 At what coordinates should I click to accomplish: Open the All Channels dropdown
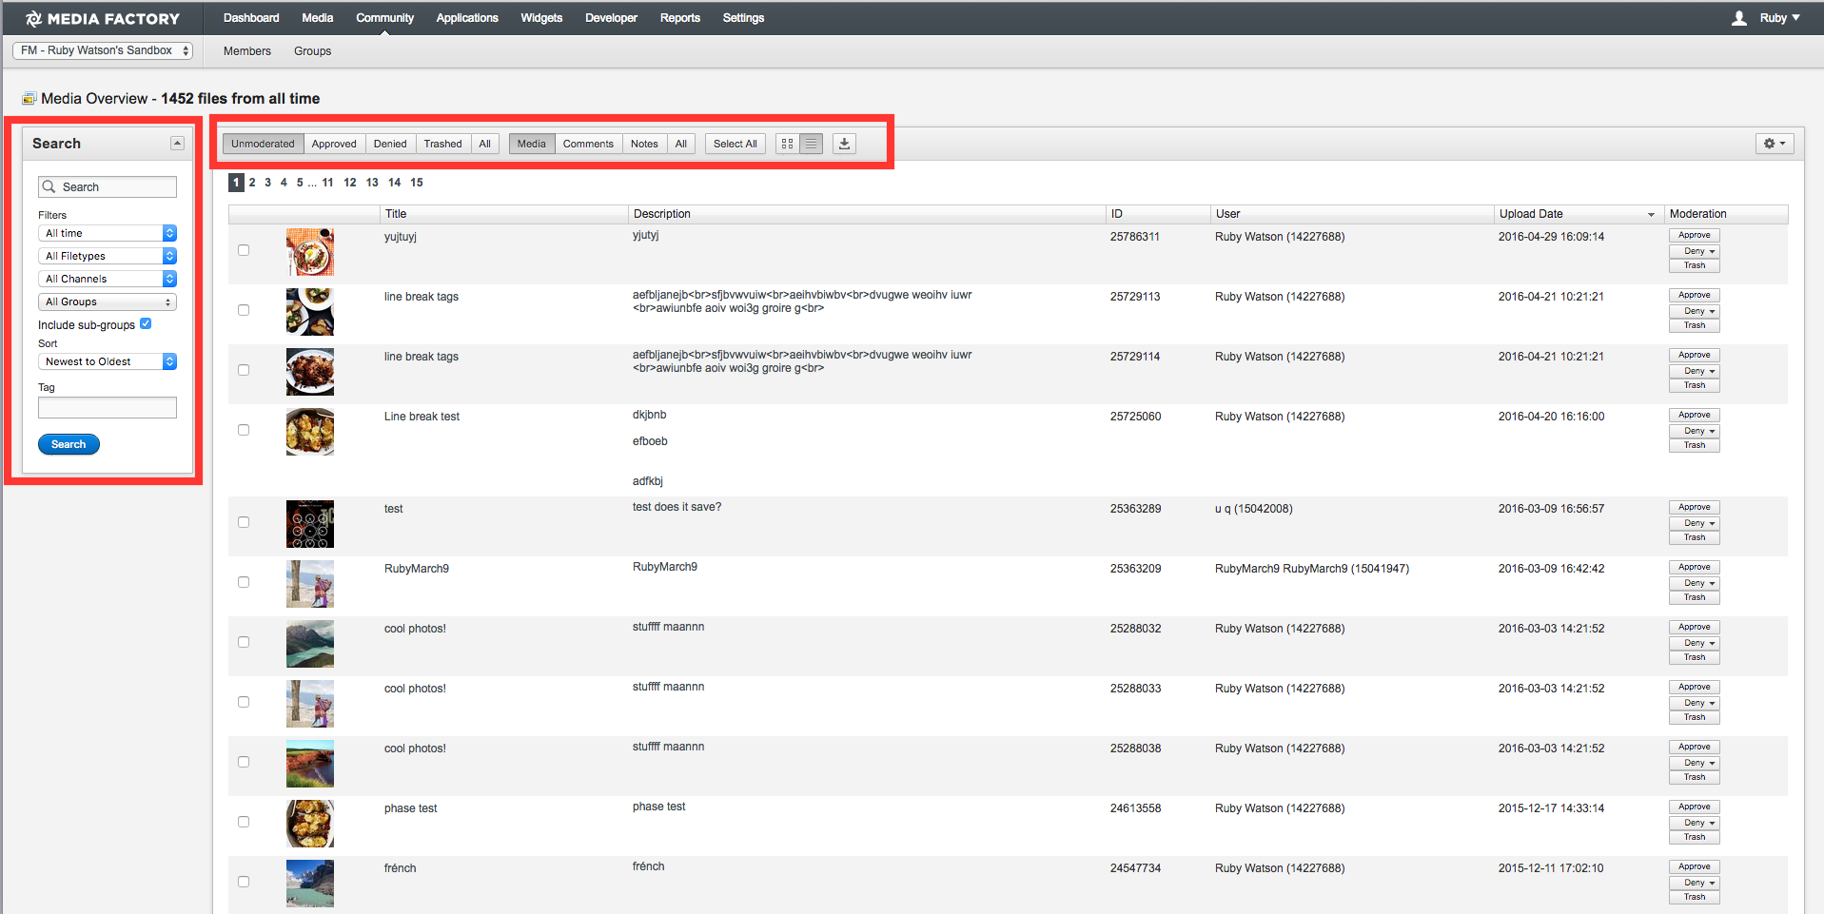[x=108, y=279]
